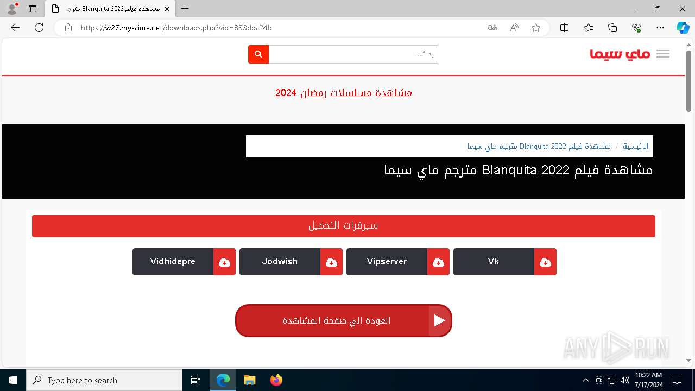Screen dimensions: 695x391
Task: Open Edge settings and more menu
Action: [660, 28]
